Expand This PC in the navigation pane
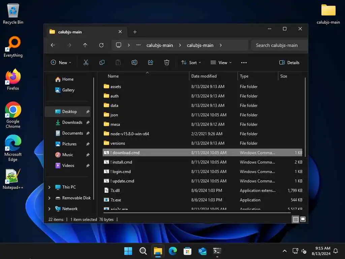This screenshot has height=259, width=345. coord(50,187)
